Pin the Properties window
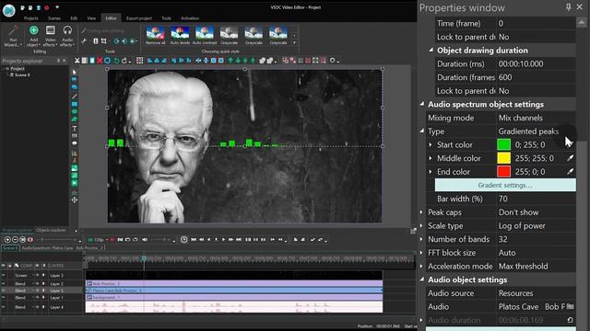This screenshot has width=590, height=331. coord(568,7)
